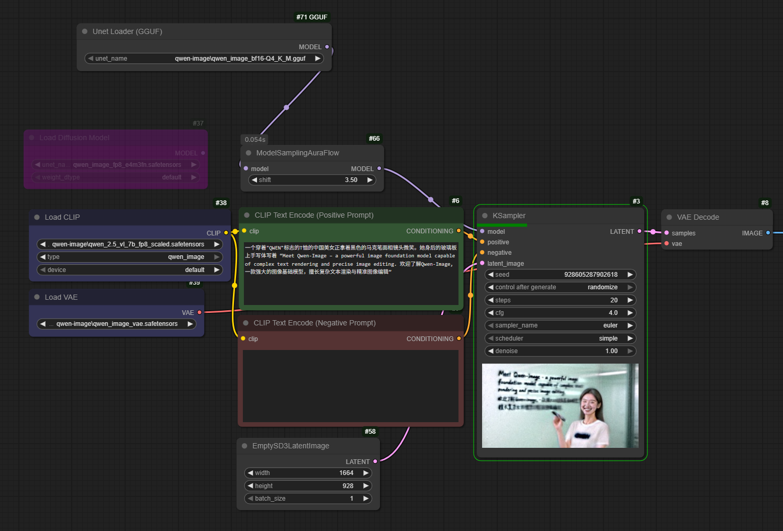Click IMAGE output socket on VAE Decode

click(x=768, y=233)
